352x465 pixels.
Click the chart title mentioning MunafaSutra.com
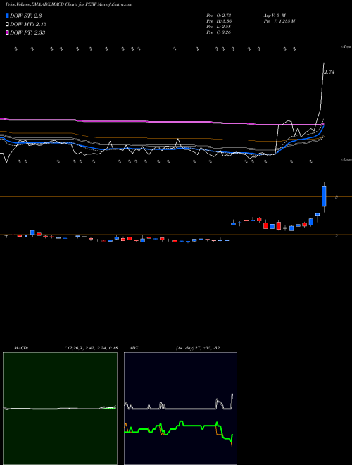pyautogui.click(x=69, y=4)
